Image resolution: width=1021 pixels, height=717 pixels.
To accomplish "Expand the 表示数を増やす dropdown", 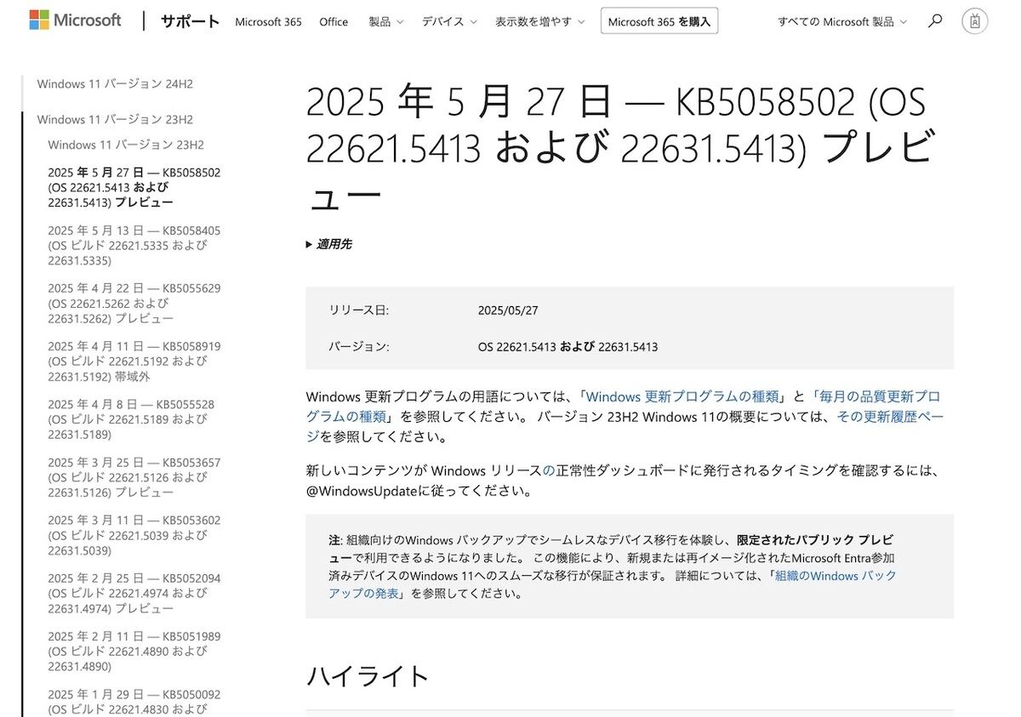I will [539, 22].
